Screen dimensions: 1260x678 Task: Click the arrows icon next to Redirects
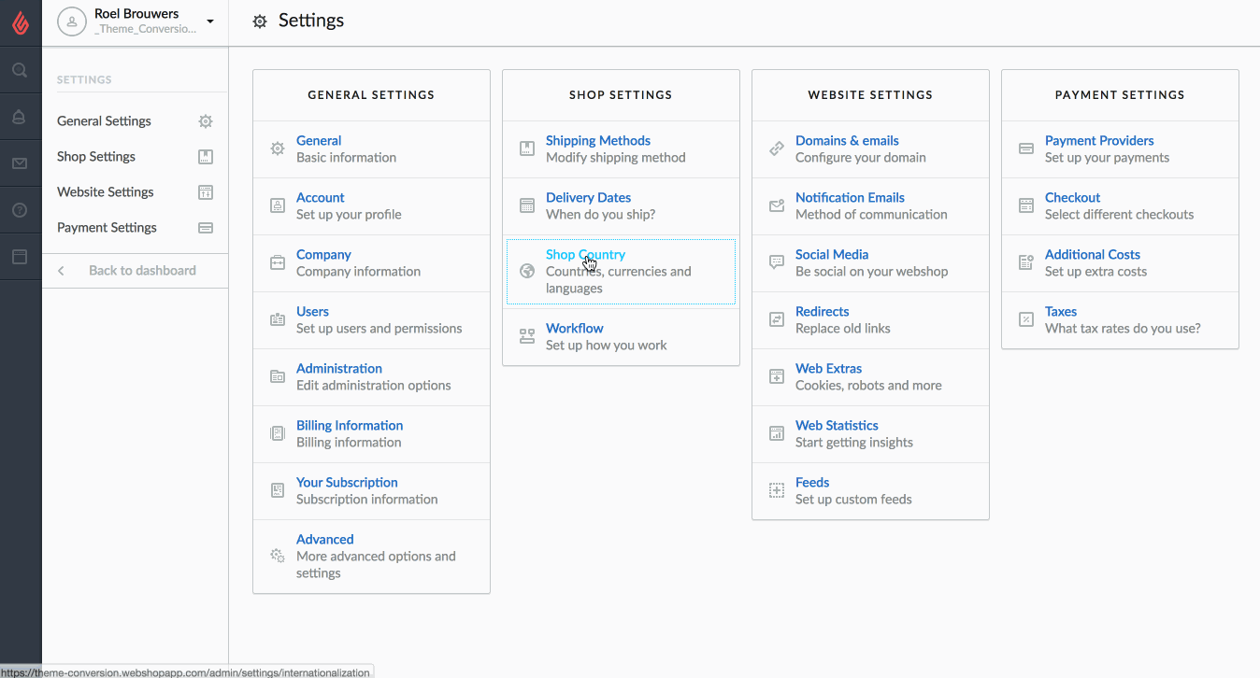point(777,319)
